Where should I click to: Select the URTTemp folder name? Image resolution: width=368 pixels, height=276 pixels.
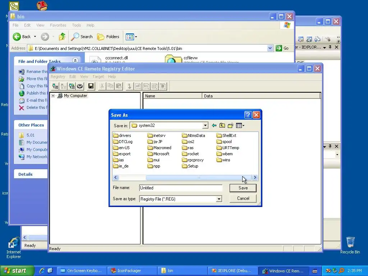click(x=231, y=148)
